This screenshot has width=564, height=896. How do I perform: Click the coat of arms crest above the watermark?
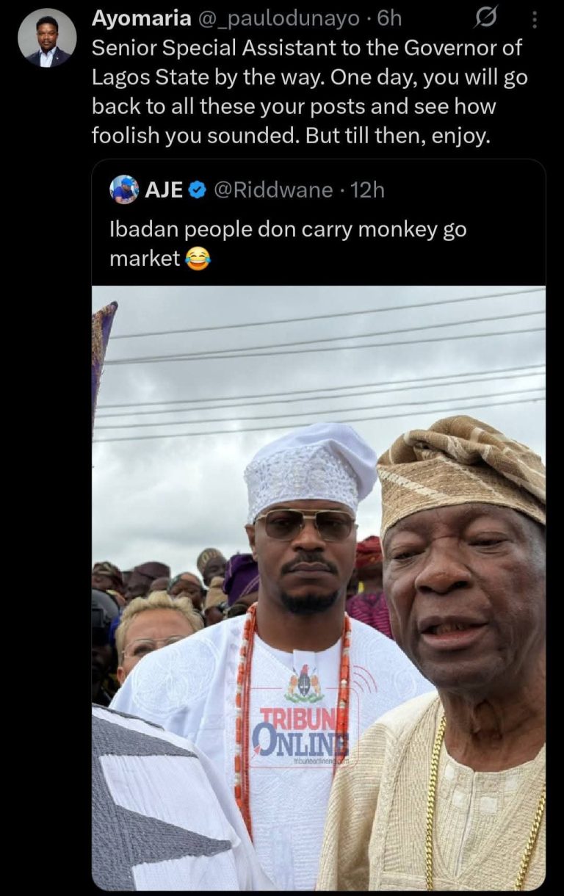303,684
